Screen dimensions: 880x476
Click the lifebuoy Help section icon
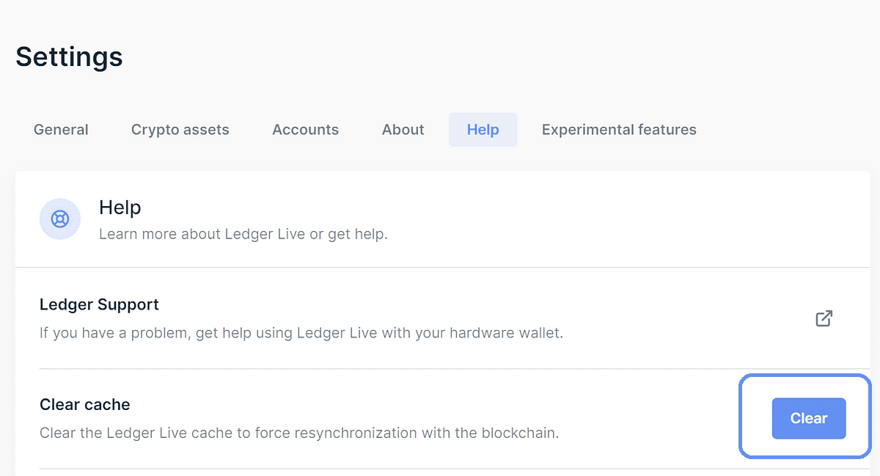(60, 219)
